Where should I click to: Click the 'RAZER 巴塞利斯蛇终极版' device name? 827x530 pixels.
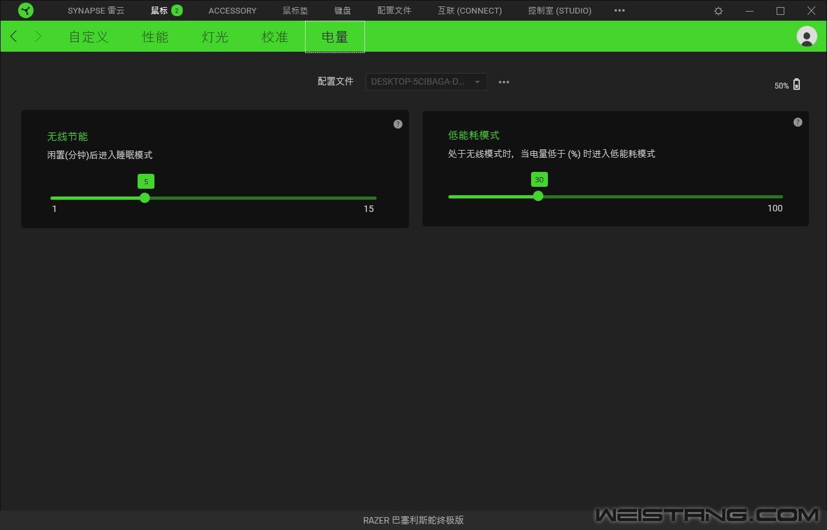pos(413,520)
